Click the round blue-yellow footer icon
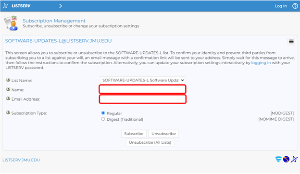 coord(286,159)
